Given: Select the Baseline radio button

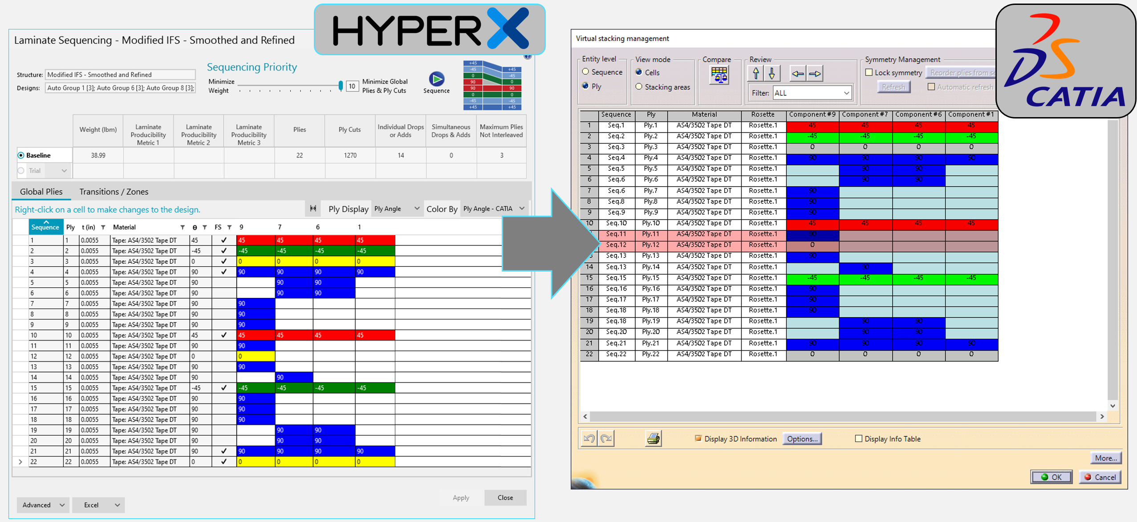Looking at the screenshot, I should 21,155.
